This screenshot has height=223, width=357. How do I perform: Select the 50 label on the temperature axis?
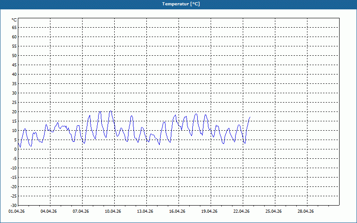[14, 55]
